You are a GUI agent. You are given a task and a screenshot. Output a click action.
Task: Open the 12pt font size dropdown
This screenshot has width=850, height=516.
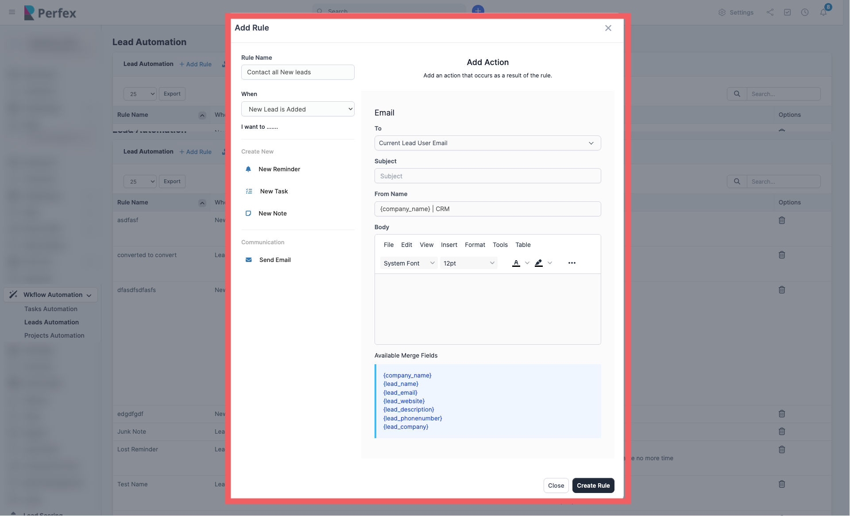(468, 263)
